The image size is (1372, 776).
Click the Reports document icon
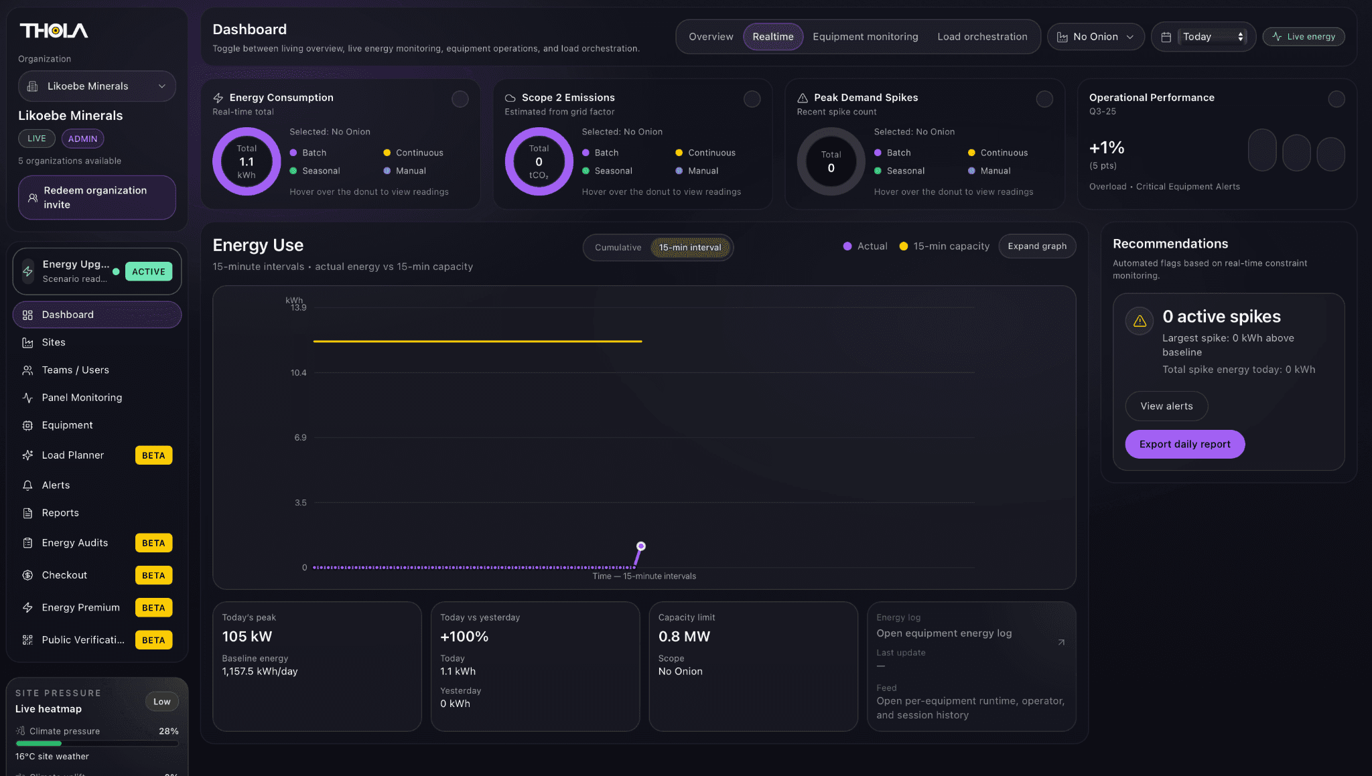click(x=27, y=513)
